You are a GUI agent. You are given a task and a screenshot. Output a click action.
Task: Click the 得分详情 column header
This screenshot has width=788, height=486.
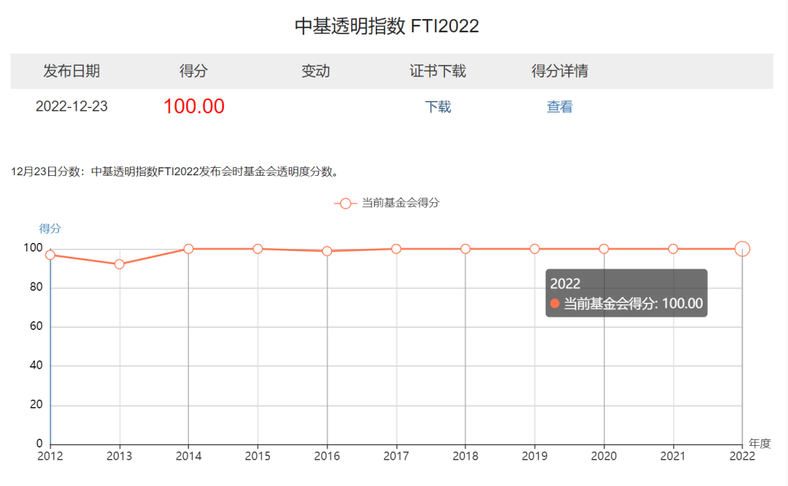click(x=560, y=71)
